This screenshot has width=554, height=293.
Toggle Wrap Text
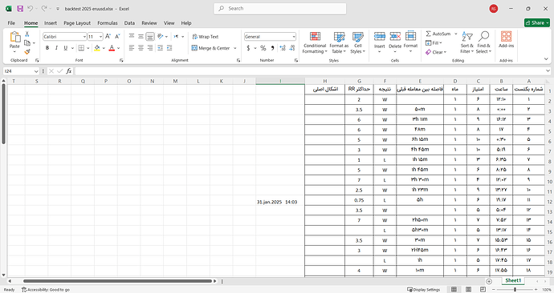206,37
